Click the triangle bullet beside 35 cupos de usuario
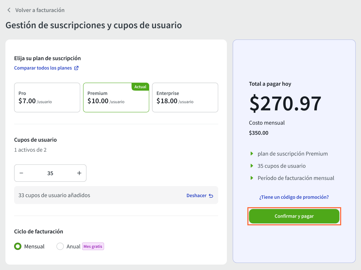 coord(252,166)
